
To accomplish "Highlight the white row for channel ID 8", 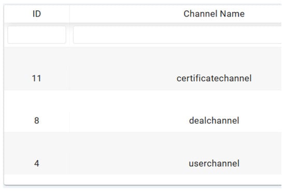I will [x=142, y=111].
